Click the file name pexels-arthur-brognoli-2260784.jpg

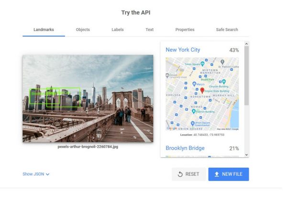coord(88,147)
